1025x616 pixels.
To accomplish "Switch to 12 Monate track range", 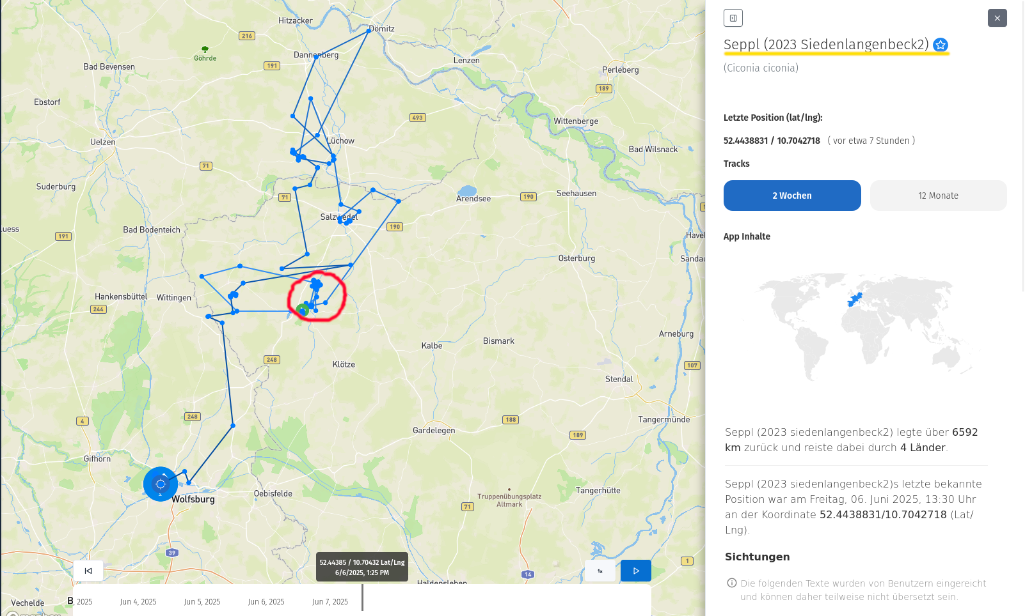I will 938,196.
